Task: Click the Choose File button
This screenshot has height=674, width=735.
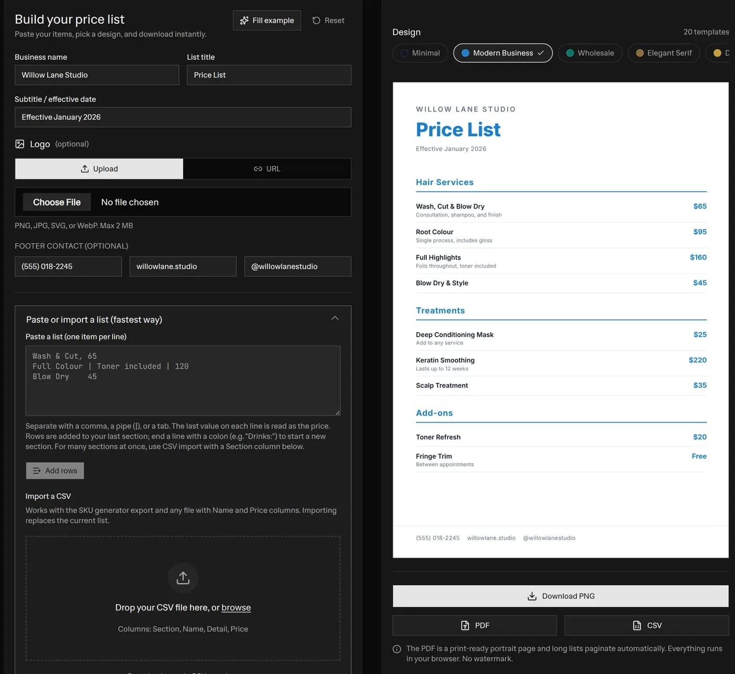Action: [57, 202]
